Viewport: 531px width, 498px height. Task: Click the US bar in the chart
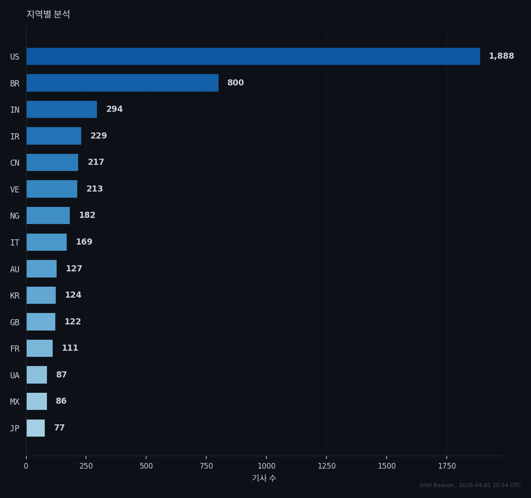point(253,57)
